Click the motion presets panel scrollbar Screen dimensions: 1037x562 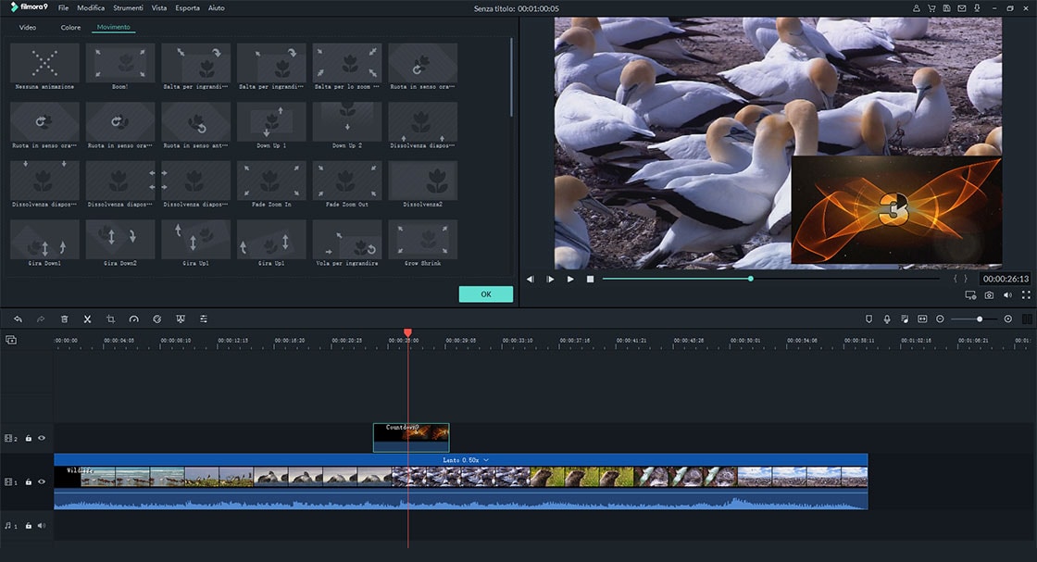click(x=511, y=78)
